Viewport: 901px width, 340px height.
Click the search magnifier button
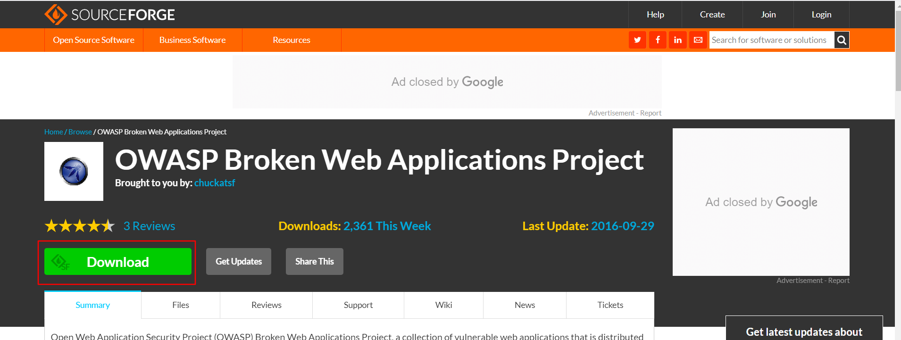(842, 40)
